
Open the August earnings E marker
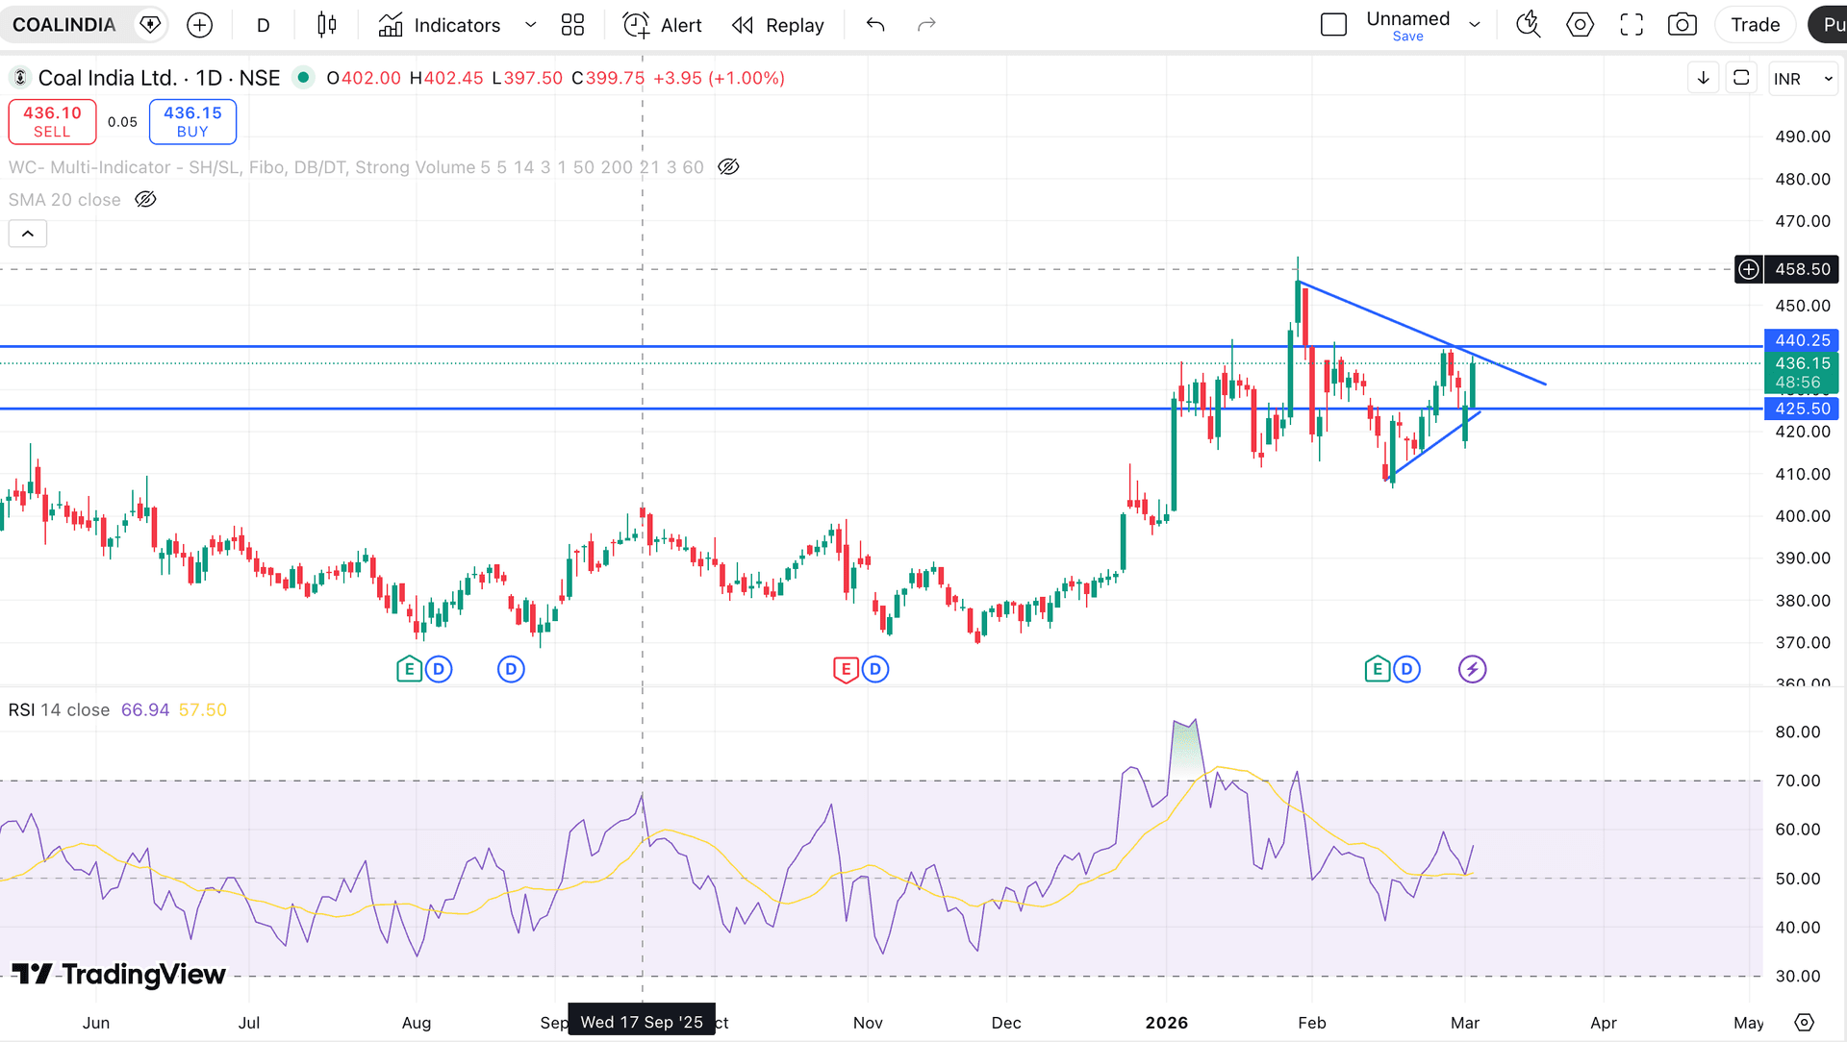click(x=409, y=669)
